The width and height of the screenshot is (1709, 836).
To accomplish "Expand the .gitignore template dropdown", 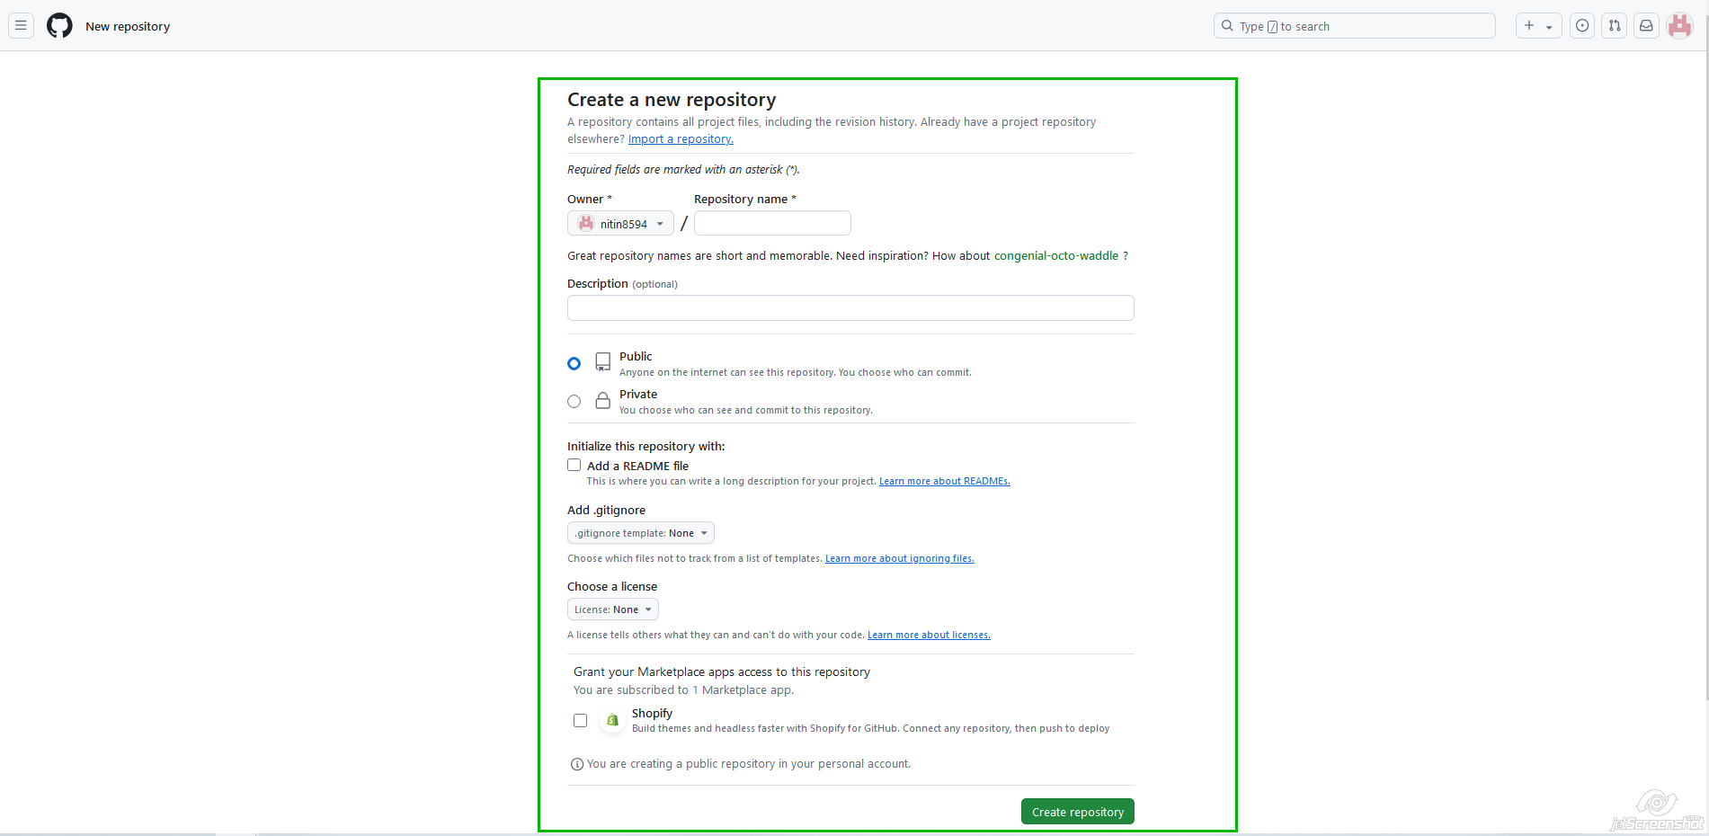I will (641, 533).
